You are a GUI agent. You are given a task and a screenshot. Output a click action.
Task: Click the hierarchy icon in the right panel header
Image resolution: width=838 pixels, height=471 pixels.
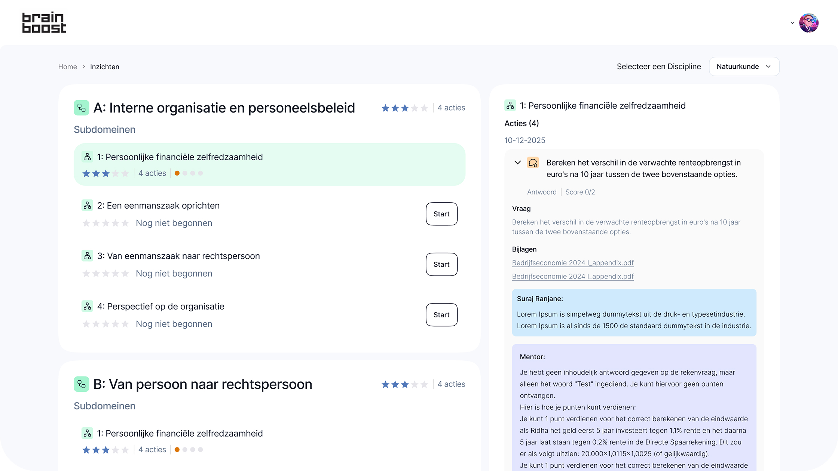click(x=510, y=106)
